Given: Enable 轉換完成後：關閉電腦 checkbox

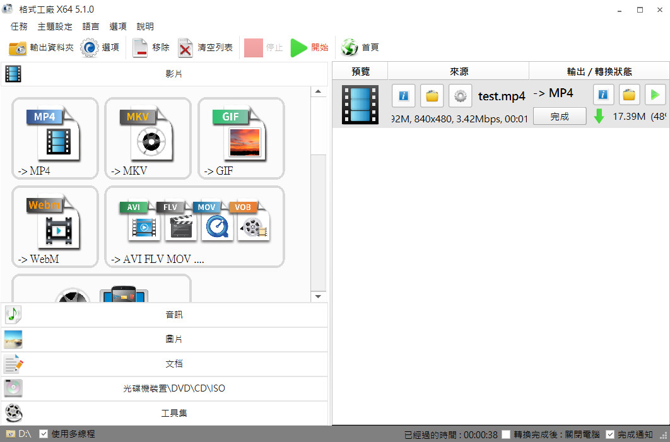Looking at the screenshot, I should (x=506, y=434).
